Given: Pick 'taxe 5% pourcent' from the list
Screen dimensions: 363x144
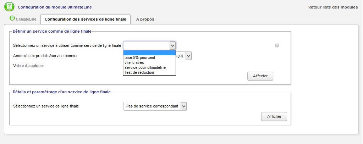Looking at the screenshot, I should point(140,57).
